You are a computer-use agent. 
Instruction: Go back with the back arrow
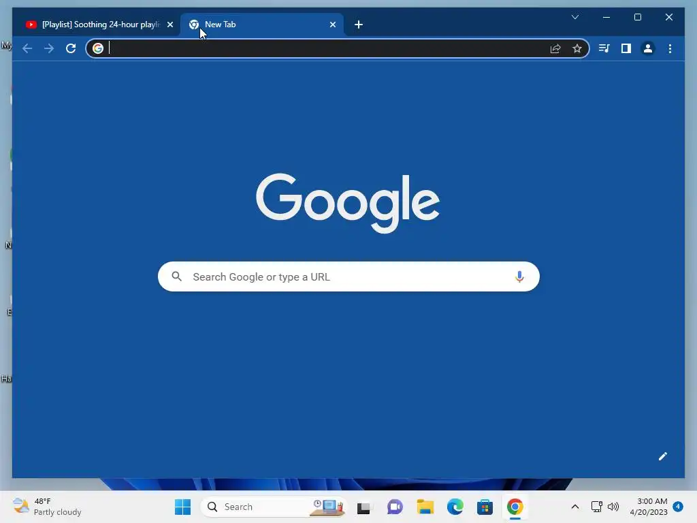click(x=27, y=48)
